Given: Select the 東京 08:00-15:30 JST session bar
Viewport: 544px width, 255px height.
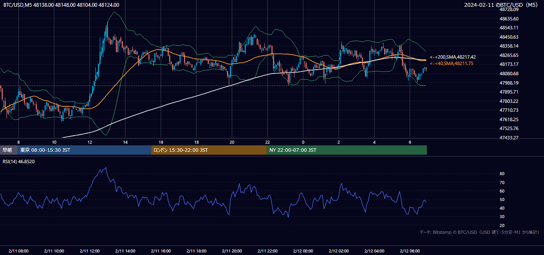Looking at the screenshot, I should (x=85, y=150).
